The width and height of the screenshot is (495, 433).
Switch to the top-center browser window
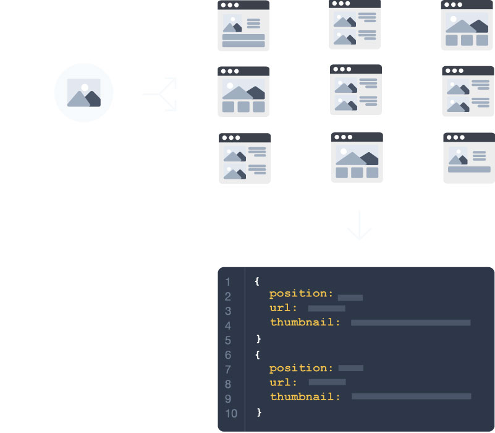coord(355,25)
